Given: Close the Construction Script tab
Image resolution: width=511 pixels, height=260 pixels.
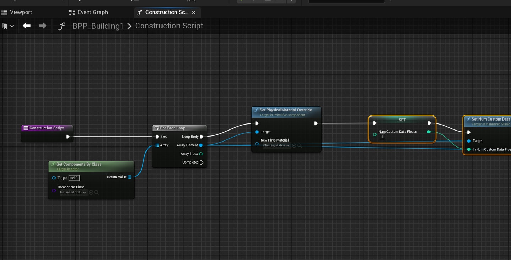Looking at the screenshot, I should coord(193,12).
